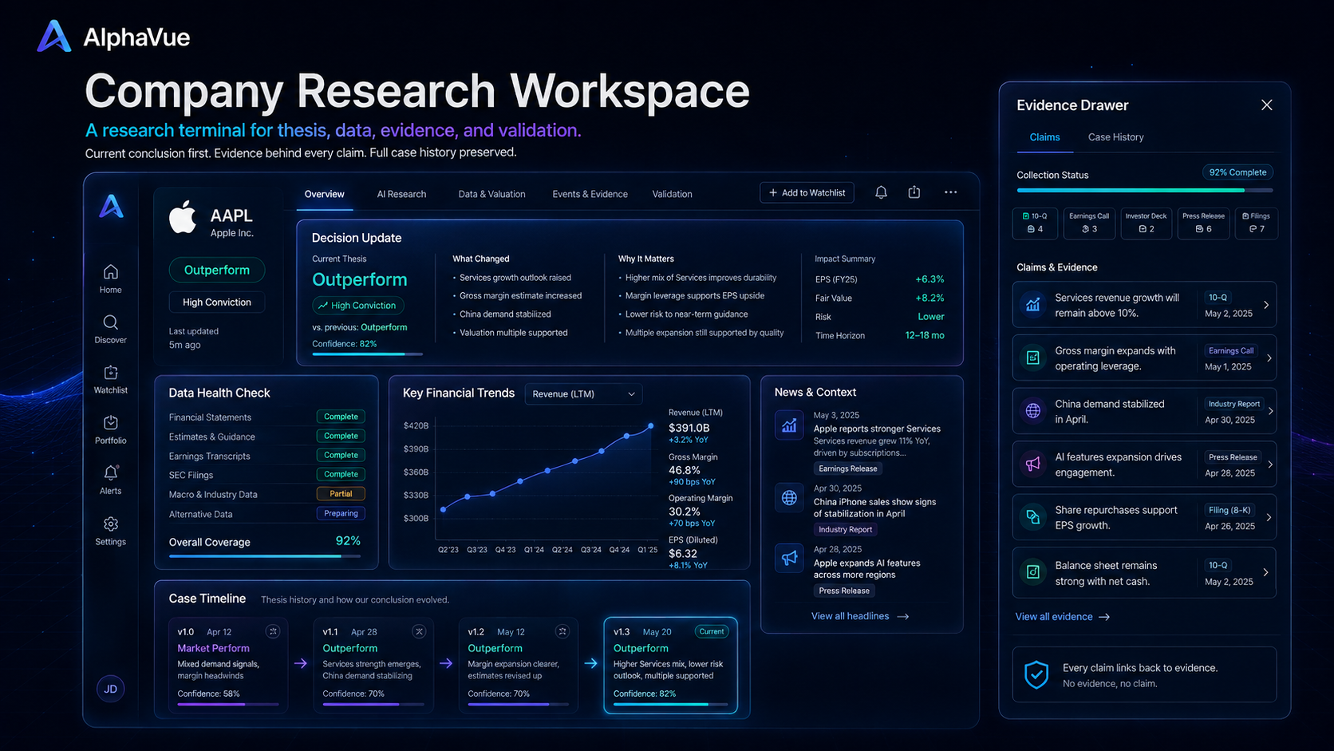This screenshot has height=751, width=1334.
Task: Select the v1.0 Market Perform case card
Action: click(228, 665)
